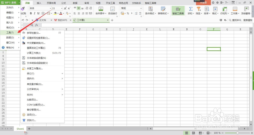Align text left in cell
Image resolution: width=254 pixels, height=135 pixels.
(x=75, y=13)
